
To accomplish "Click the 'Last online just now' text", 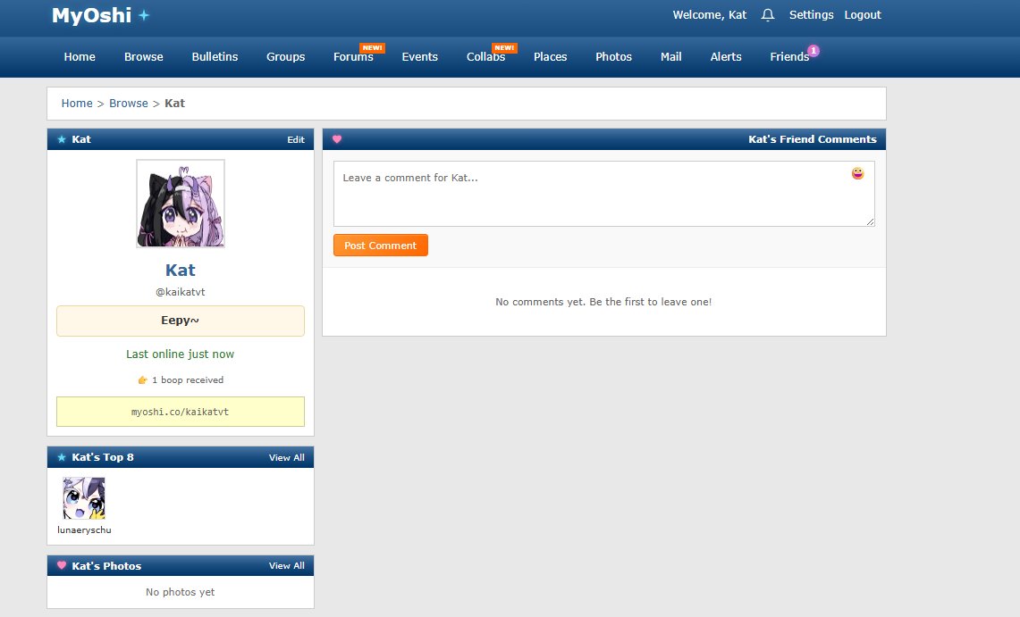I will coord(181,354).
